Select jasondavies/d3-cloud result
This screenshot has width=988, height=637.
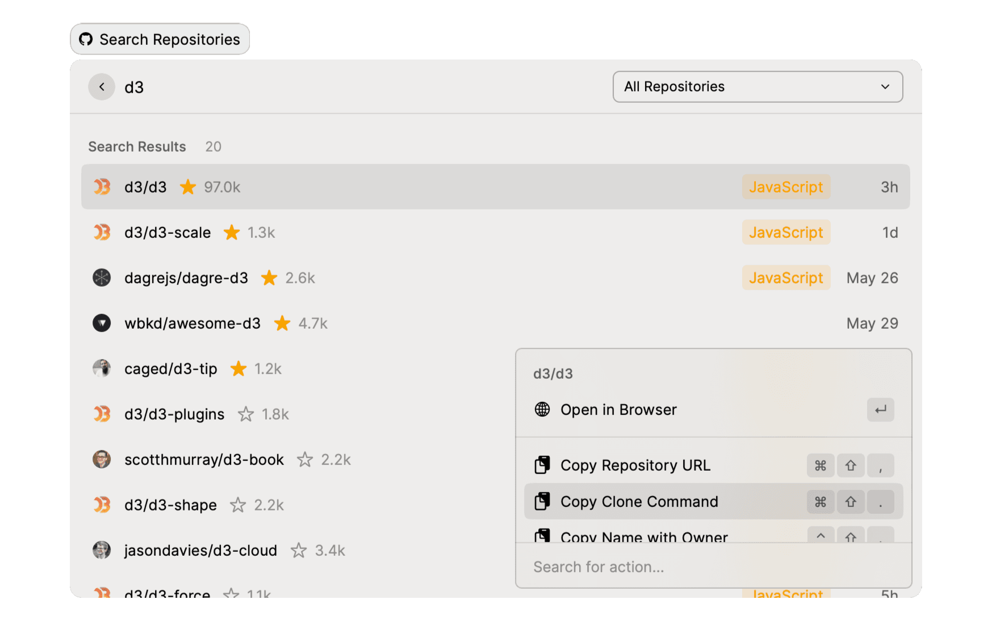point(298,550)
